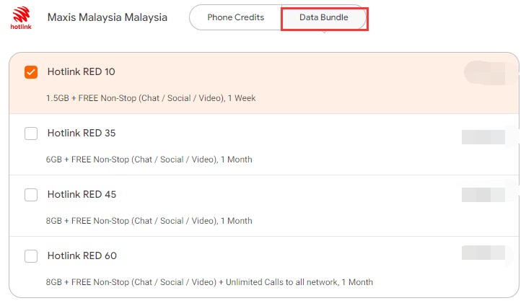Click the 6GB 1 Month plan description

pyautogui.click(x=149, y=159)
